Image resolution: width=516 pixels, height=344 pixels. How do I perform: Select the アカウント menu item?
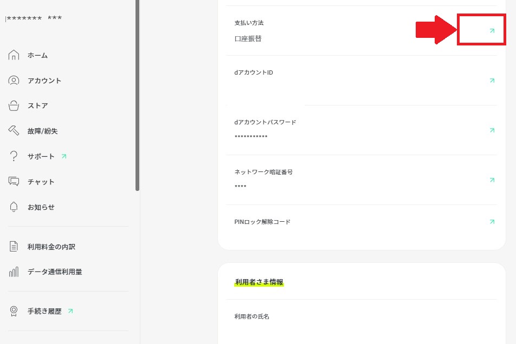pos(44,81)
